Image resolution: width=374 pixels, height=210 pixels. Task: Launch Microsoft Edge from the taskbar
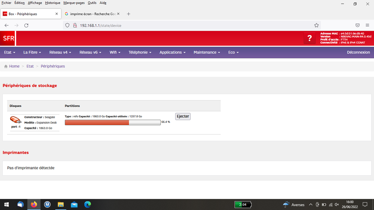pos(88,204)
